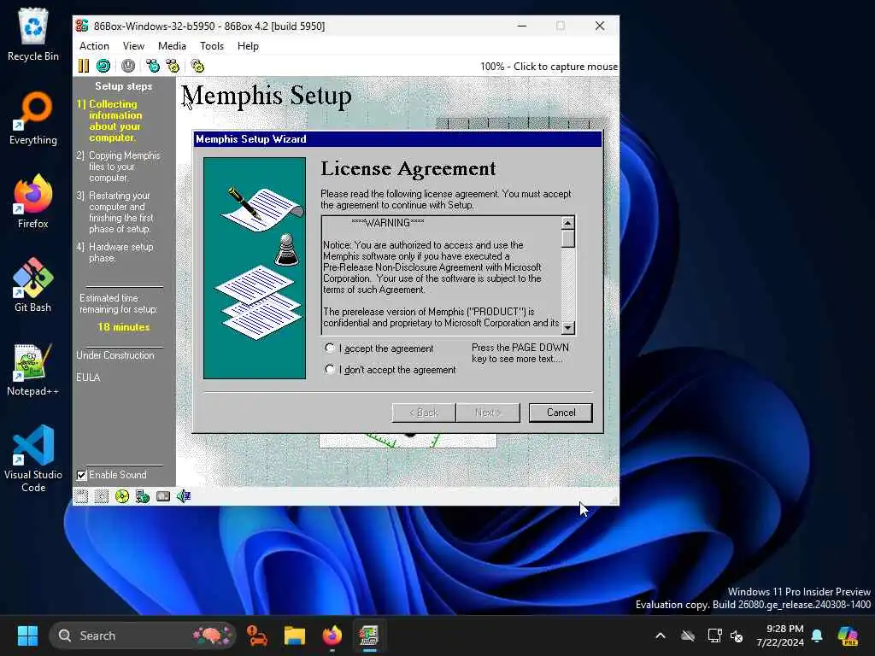The width and height of the screenshot is (875, 656).
Task: Click 'Under Construction' sidebar text
Action: pyautogui.click(x=115, y=355)
